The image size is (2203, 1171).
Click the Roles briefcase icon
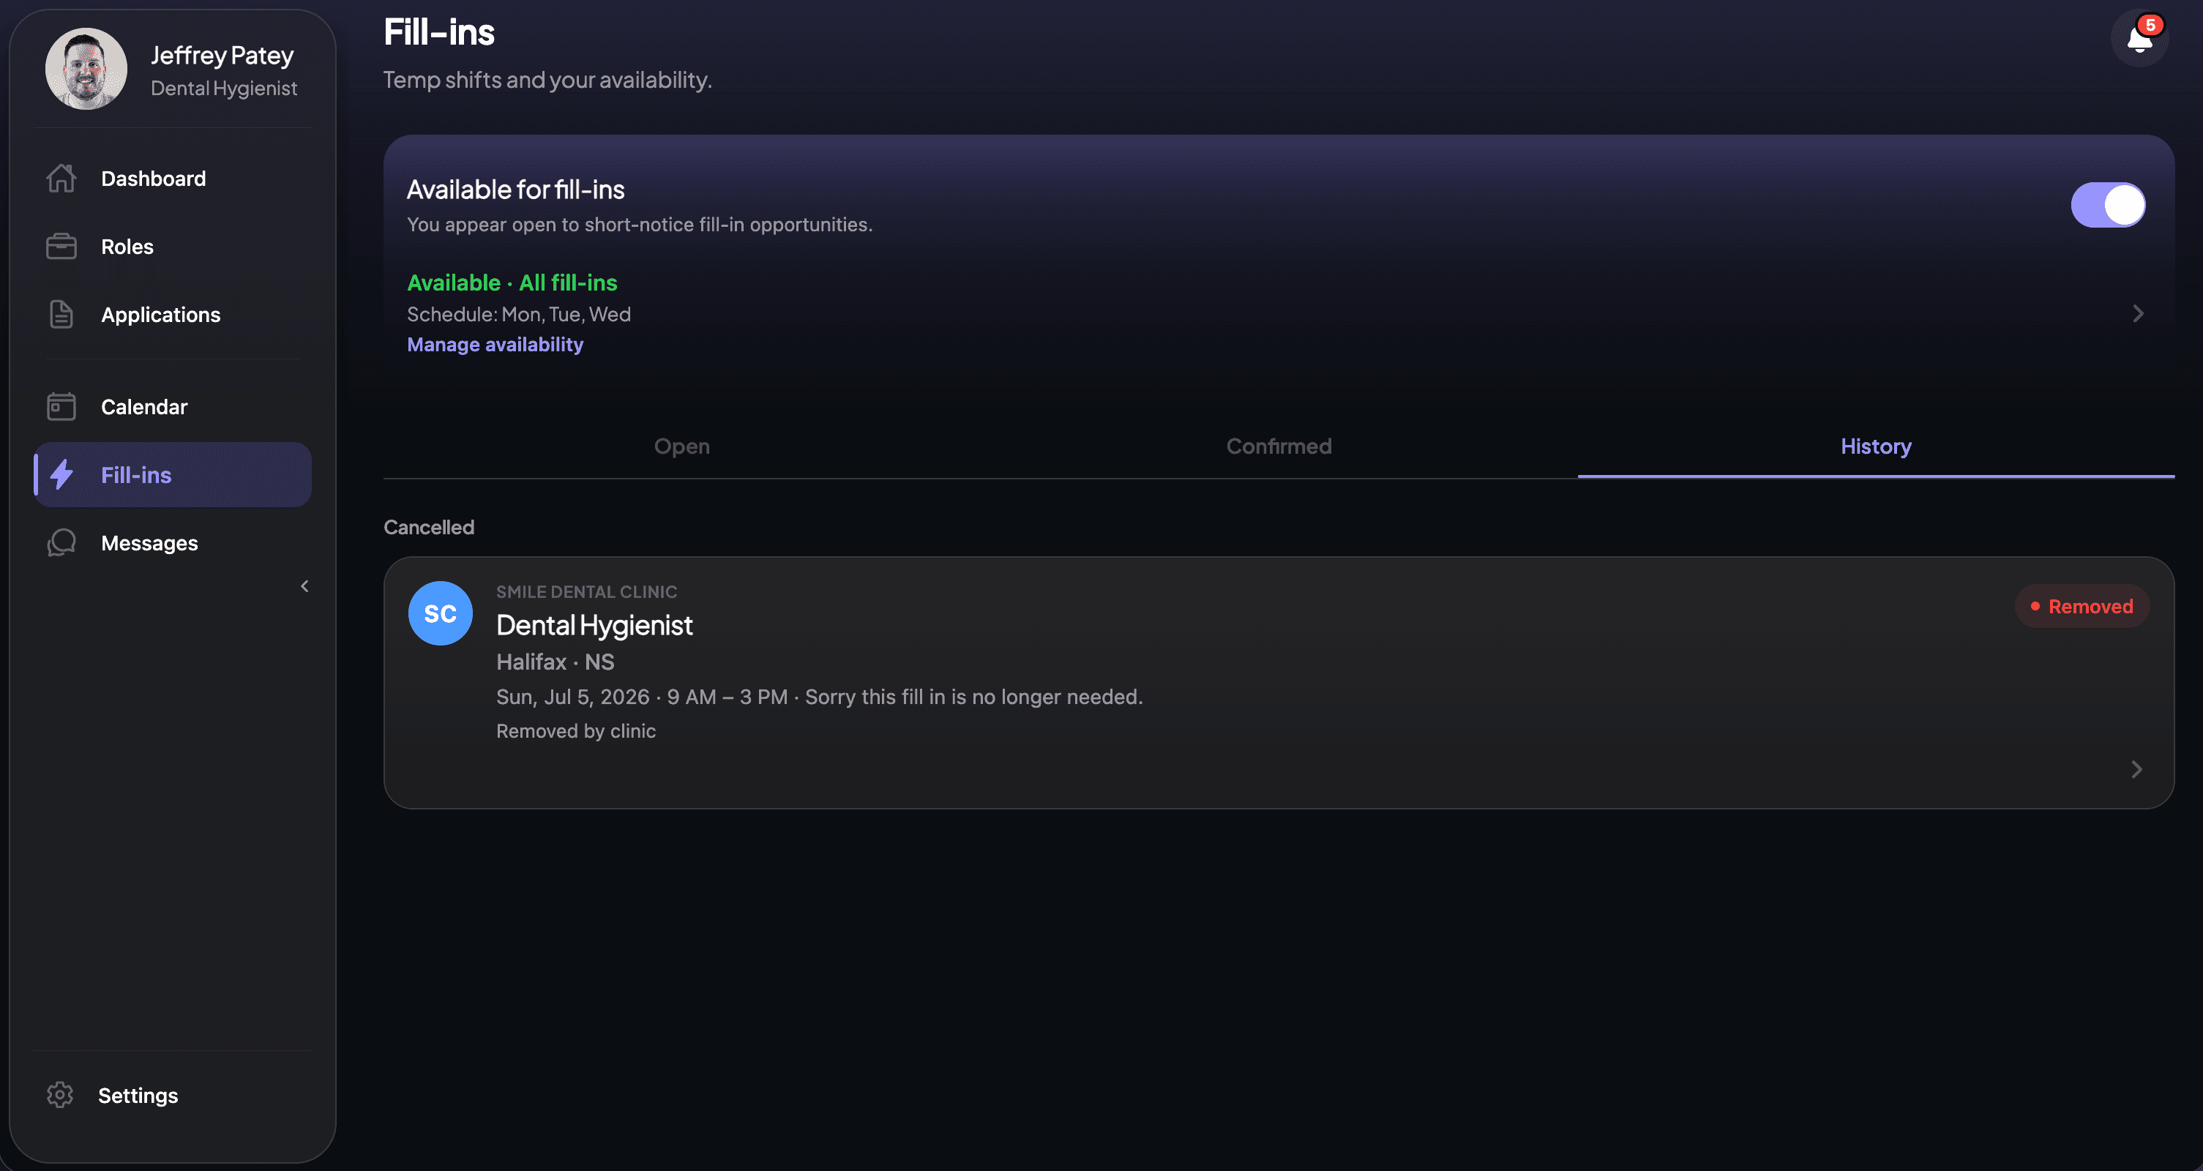click(x=61, y=247)
